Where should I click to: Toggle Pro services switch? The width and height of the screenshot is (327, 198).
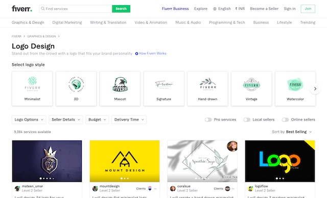[208, 120]
